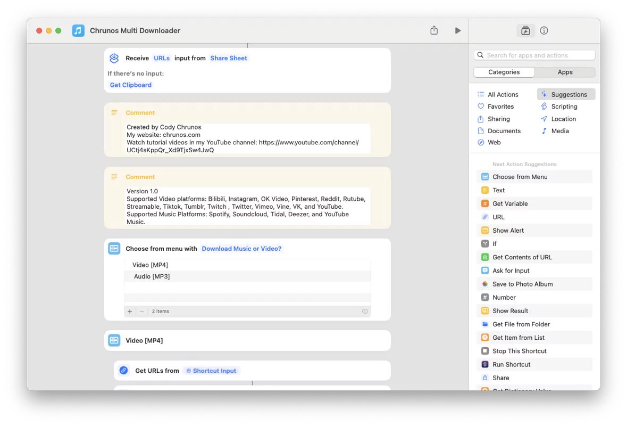Remove menu item with minus button
The height and width of the screenshot is (426, 627).
pos(141,312)
